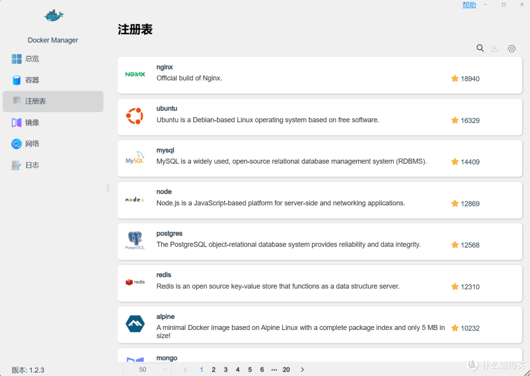Image resolution: width=530 pixels, height=376 pixels.
Task: Open the 50 per page dropdown
Action: point(147,370)
